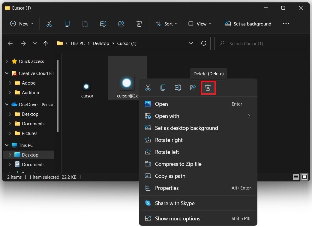
Task: Click the Up one level arrow
Action: pyautogui.click(x=45, y=43)
